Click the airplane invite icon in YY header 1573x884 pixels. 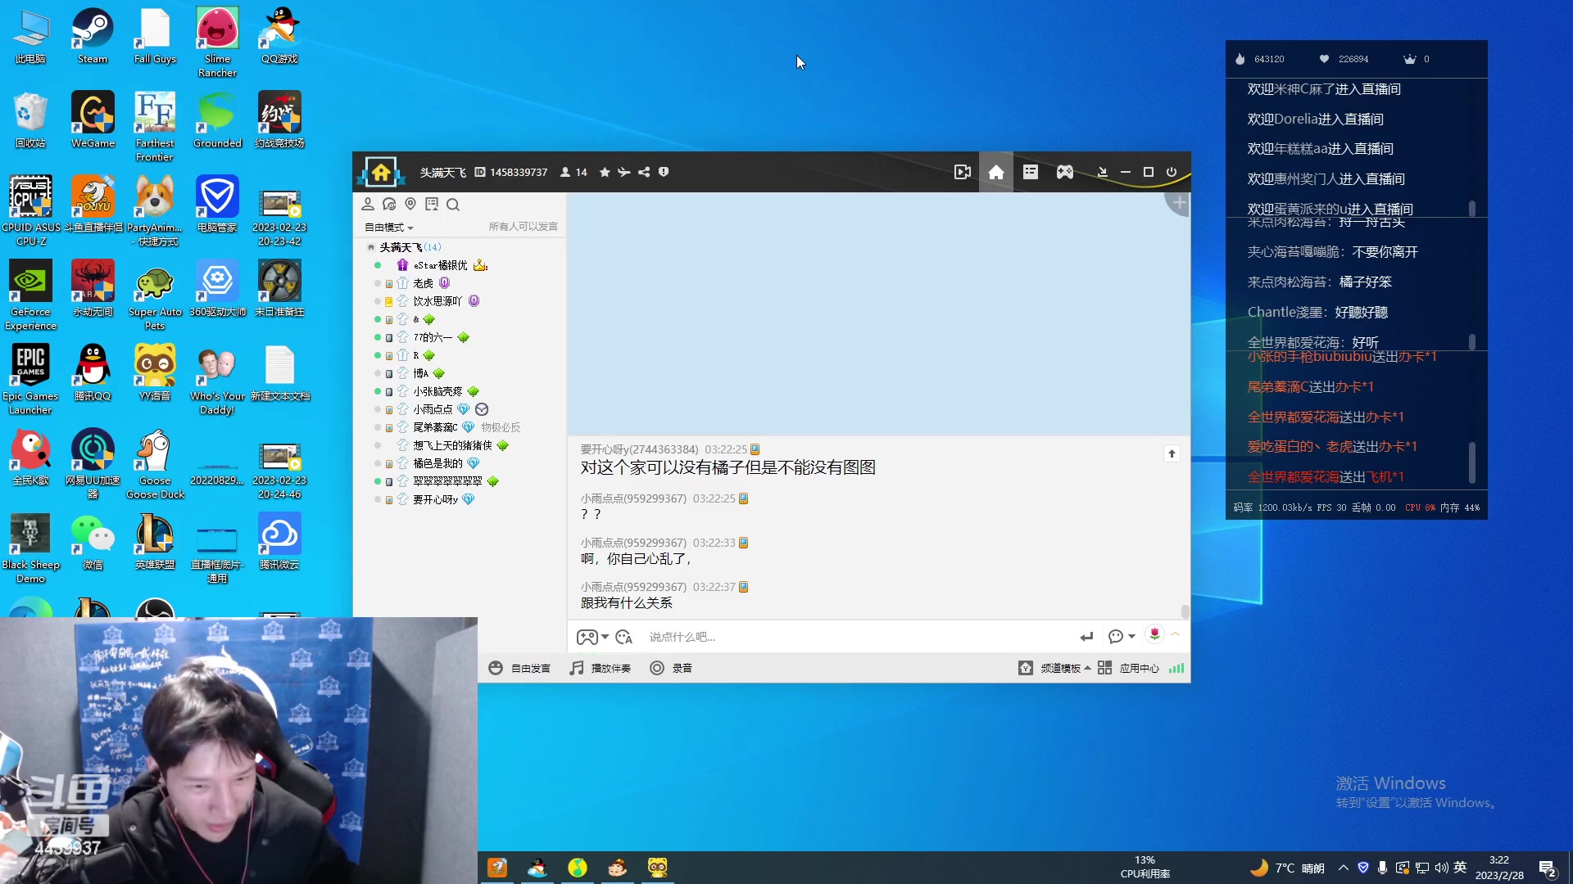[x=624, y=172]
